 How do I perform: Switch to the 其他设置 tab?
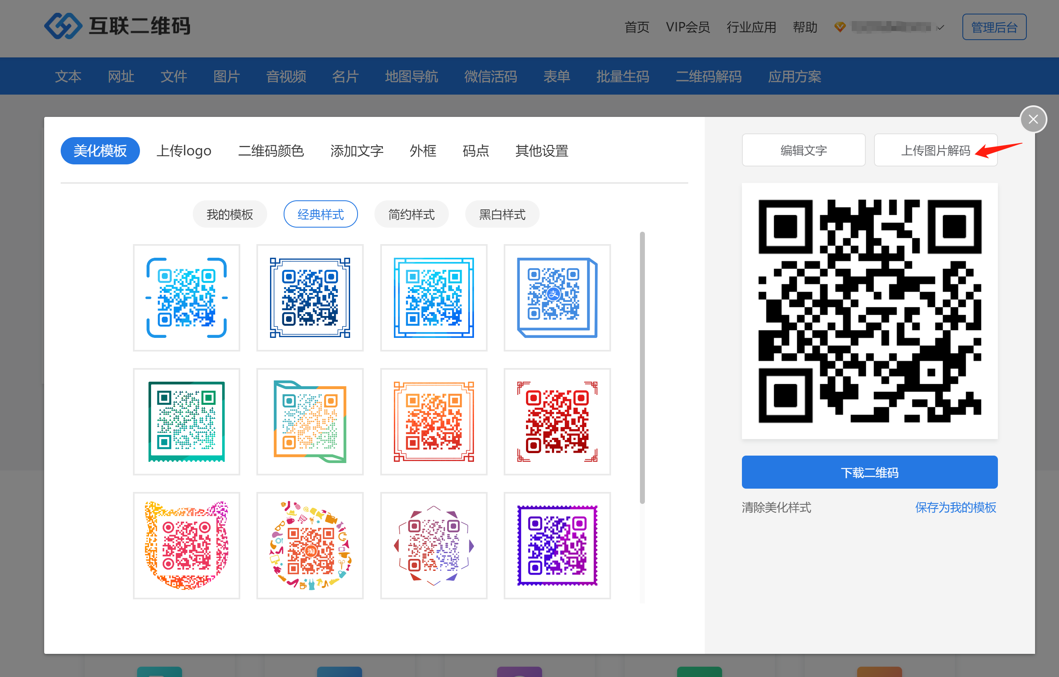541,151
